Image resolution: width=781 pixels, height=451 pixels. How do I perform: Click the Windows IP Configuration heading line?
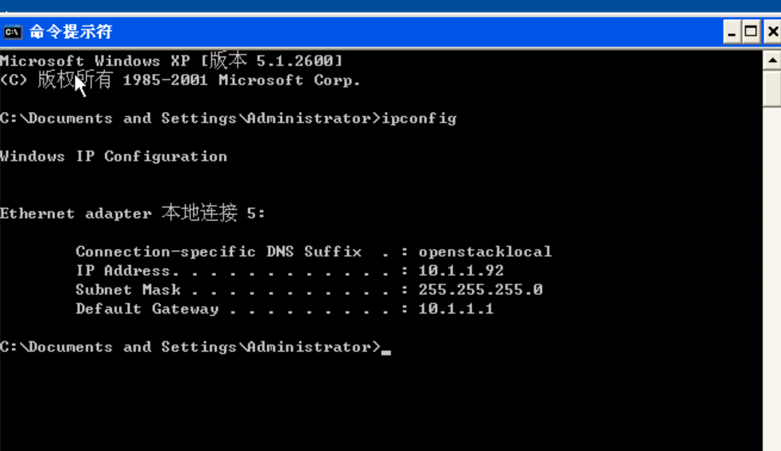[114, 156]
